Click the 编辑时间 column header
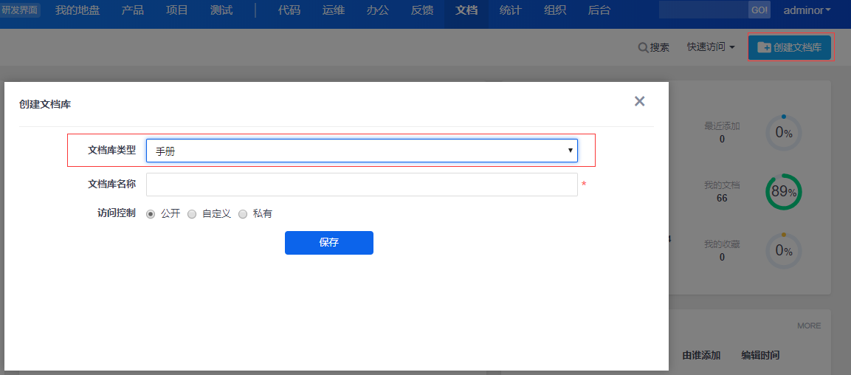The width and height of the screenshot is (851, 375). coord(760,356)
